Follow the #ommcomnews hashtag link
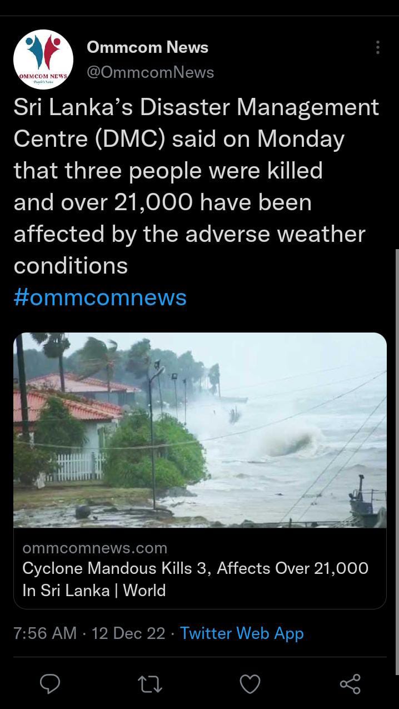Image resolution: width=399 pixels, height=709 pixels. pos(100,298)
